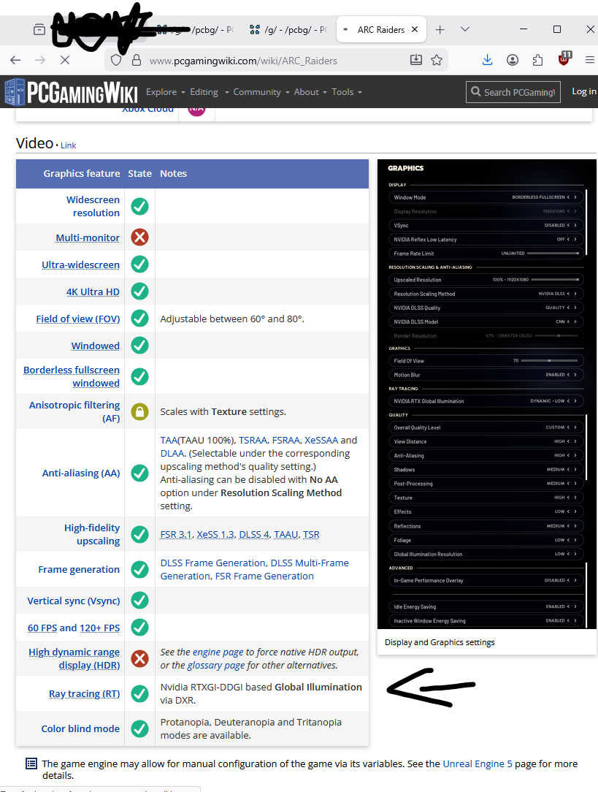Click the FSR 3.1 link
This screenshot has width=598, height=792.
click(176, 534)
